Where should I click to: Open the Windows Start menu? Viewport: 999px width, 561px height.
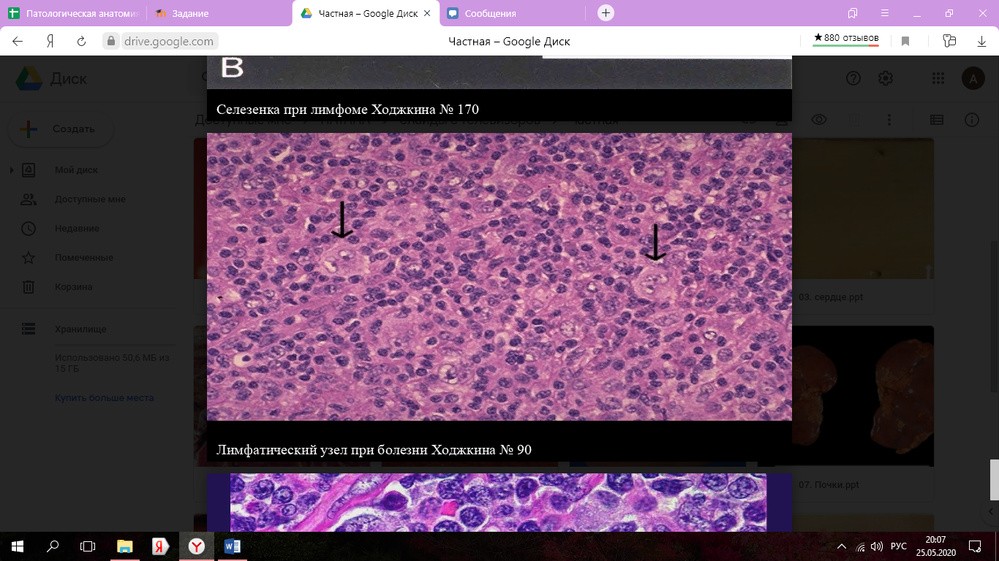(18, 546)
